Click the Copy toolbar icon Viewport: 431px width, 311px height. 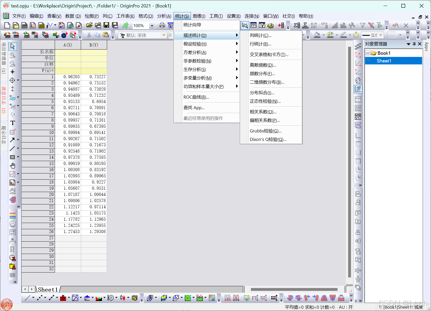click(97, 35)
